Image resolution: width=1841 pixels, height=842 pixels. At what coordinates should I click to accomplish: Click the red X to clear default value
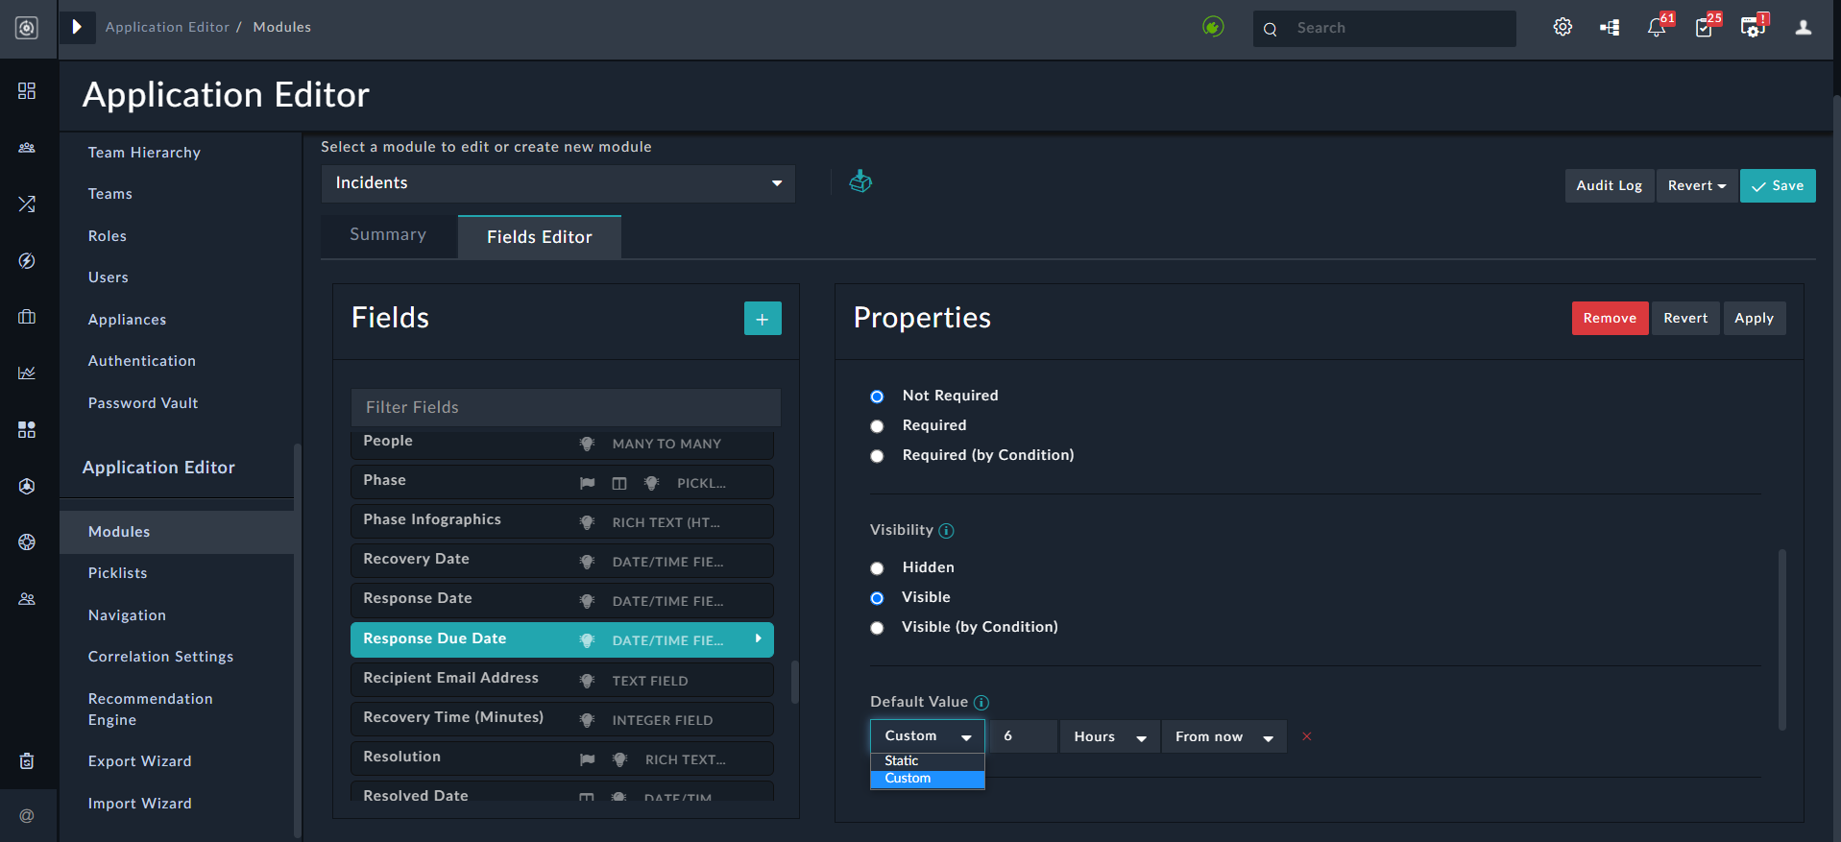(1306, 736)
